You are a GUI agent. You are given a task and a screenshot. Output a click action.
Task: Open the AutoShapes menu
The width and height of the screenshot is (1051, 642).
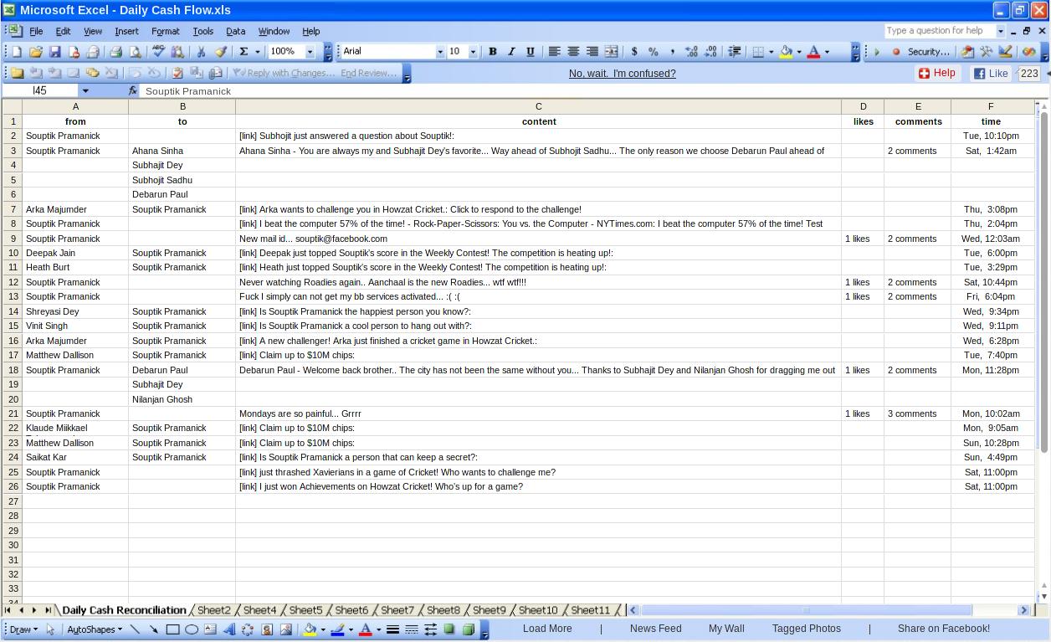(94, 629)
